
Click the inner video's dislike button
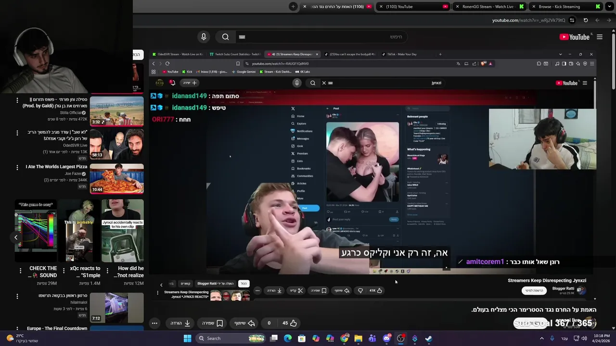click(360, 290)
